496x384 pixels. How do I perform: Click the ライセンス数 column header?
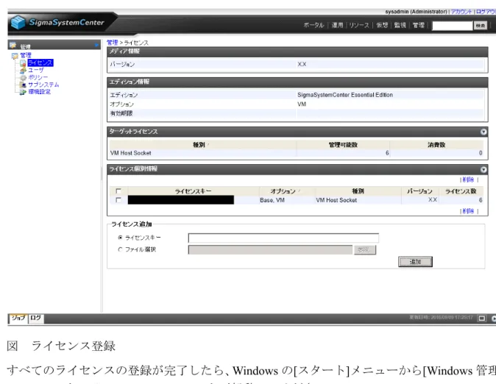point(461,191)
